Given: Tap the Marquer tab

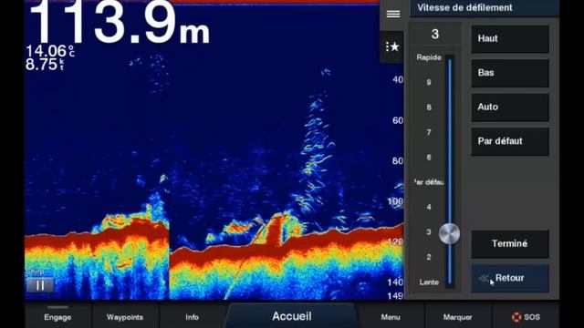Looking at the screenshot, I should tap(457, 317).
